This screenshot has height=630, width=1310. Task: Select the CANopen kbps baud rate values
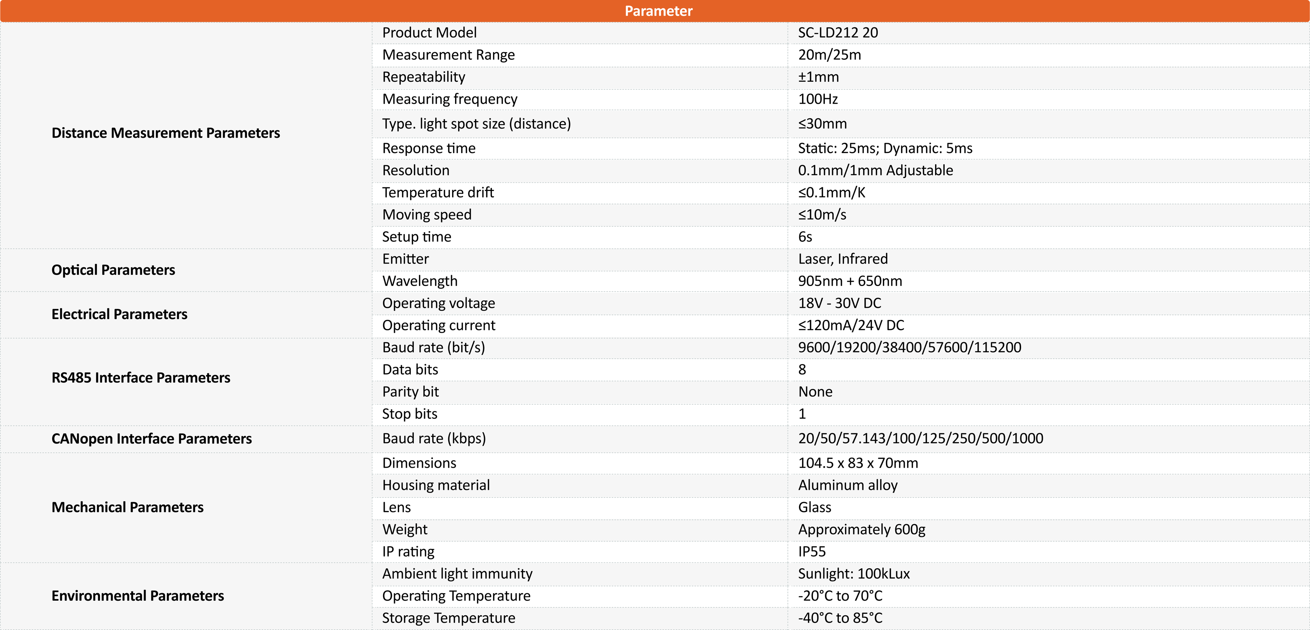[x=920, y=438]
